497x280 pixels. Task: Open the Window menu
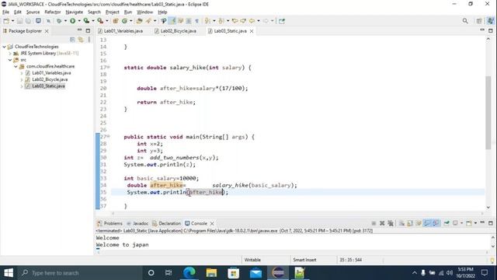(x=145, y=12)
